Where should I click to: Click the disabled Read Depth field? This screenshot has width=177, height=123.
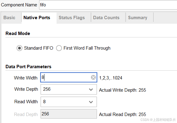point(69,114)
